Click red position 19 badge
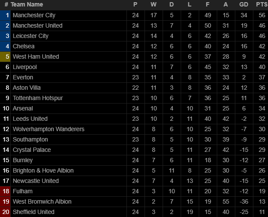This screenshot has height=217, width=268. tap(5, 201)
